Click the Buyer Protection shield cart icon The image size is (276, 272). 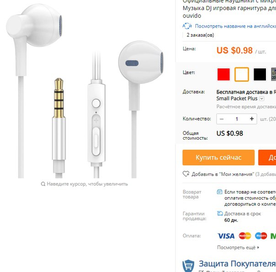click(x=188, y=266)
